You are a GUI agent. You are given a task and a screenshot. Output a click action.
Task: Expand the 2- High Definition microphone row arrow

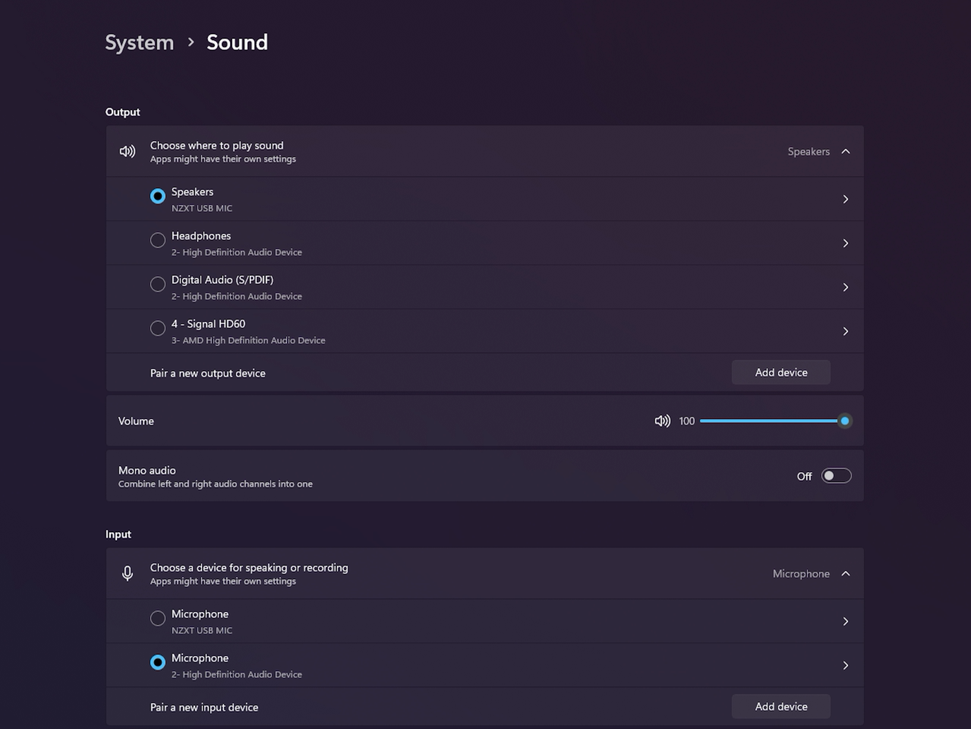tap(845, 664)
